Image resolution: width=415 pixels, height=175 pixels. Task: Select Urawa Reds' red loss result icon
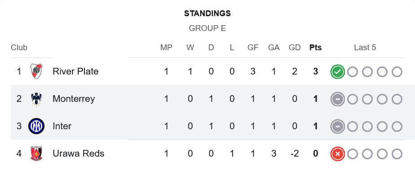pos(337,154)
